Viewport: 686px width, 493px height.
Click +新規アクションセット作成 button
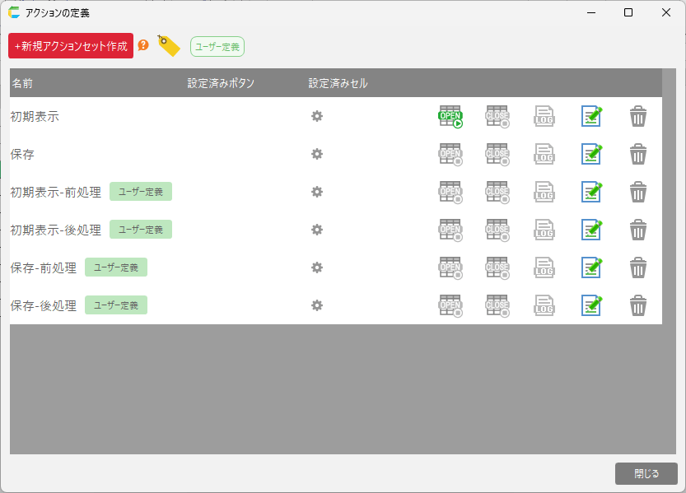tap(71, 46)
